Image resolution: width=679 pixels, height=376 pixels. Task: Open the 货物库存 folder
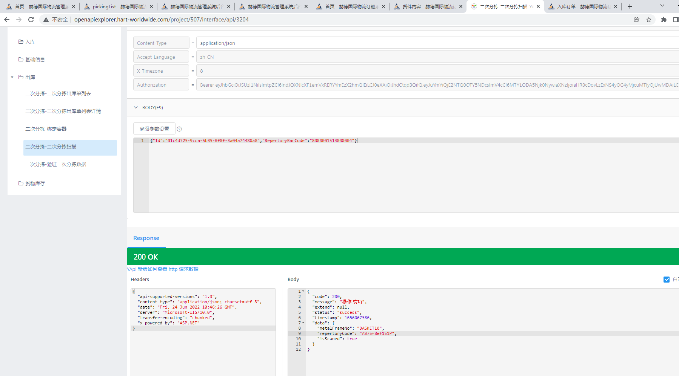(35, 183)
